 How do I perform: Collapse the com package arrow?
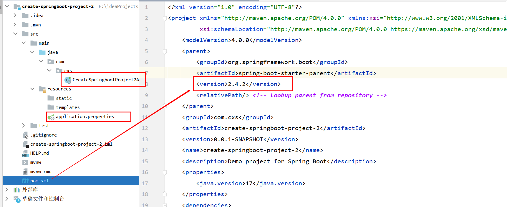[41, 61]
